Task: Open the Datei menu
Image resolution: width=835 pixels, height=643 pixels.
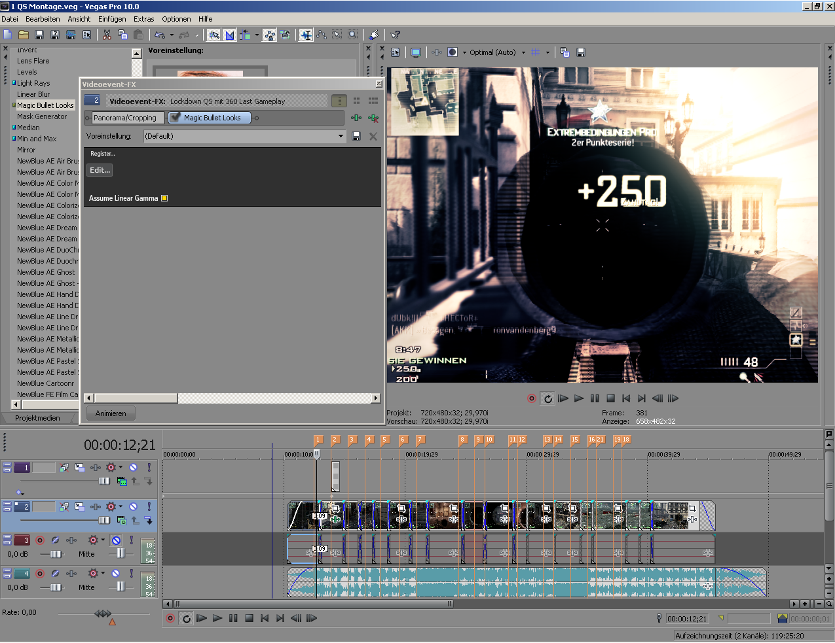Action: [x=10, y=19]
